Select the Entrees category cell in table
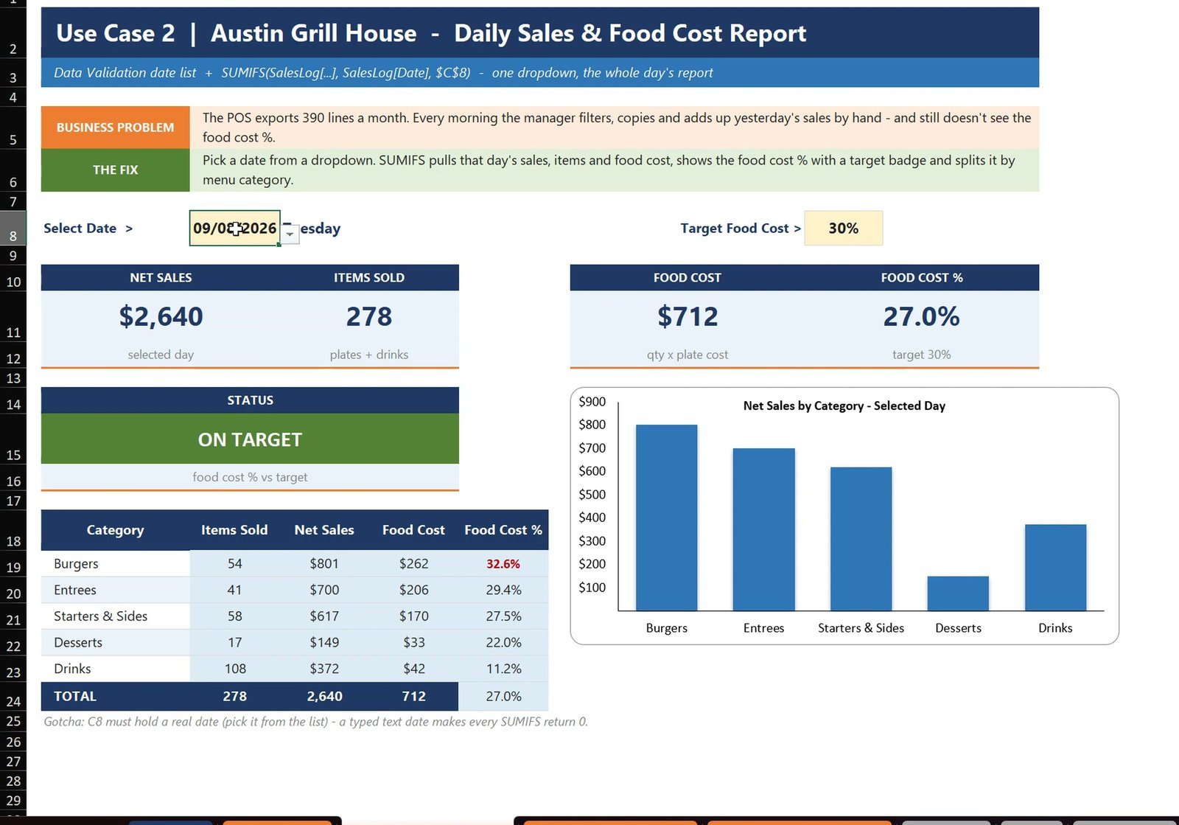The width and height of the screenshot is (1179, 825). 116,591
